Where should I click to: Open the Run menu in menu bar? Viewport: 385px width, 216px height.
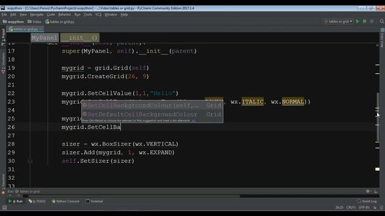pos(78,14)
